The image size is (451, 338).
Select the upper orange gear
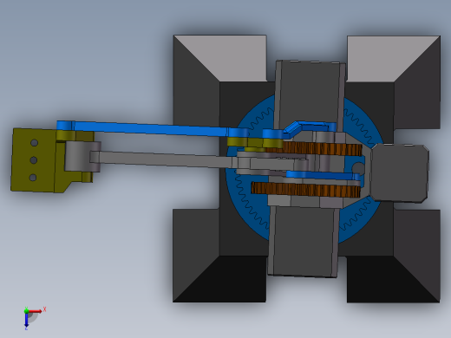click(321, 148)
